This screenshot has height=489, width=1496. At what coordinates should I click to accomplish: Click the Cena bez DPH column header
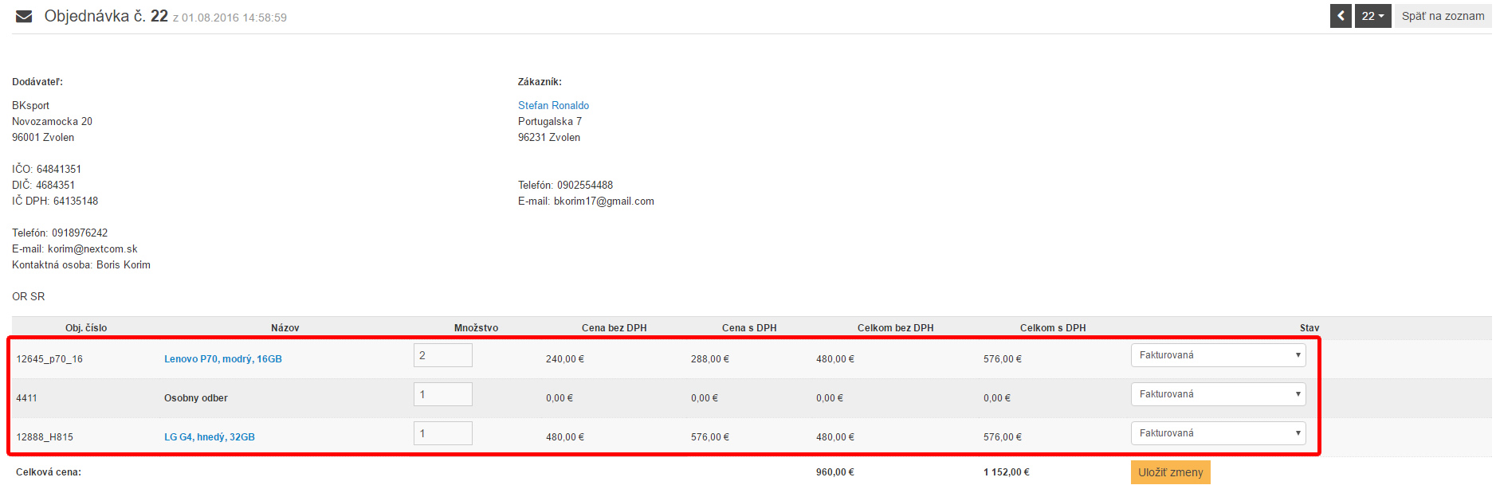614,328
